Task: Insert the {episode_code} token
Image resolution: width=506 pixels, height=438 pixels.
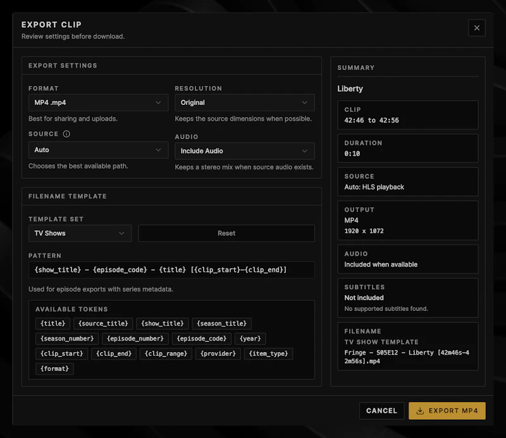Action: pyautogui.click(x=202, y=339)
